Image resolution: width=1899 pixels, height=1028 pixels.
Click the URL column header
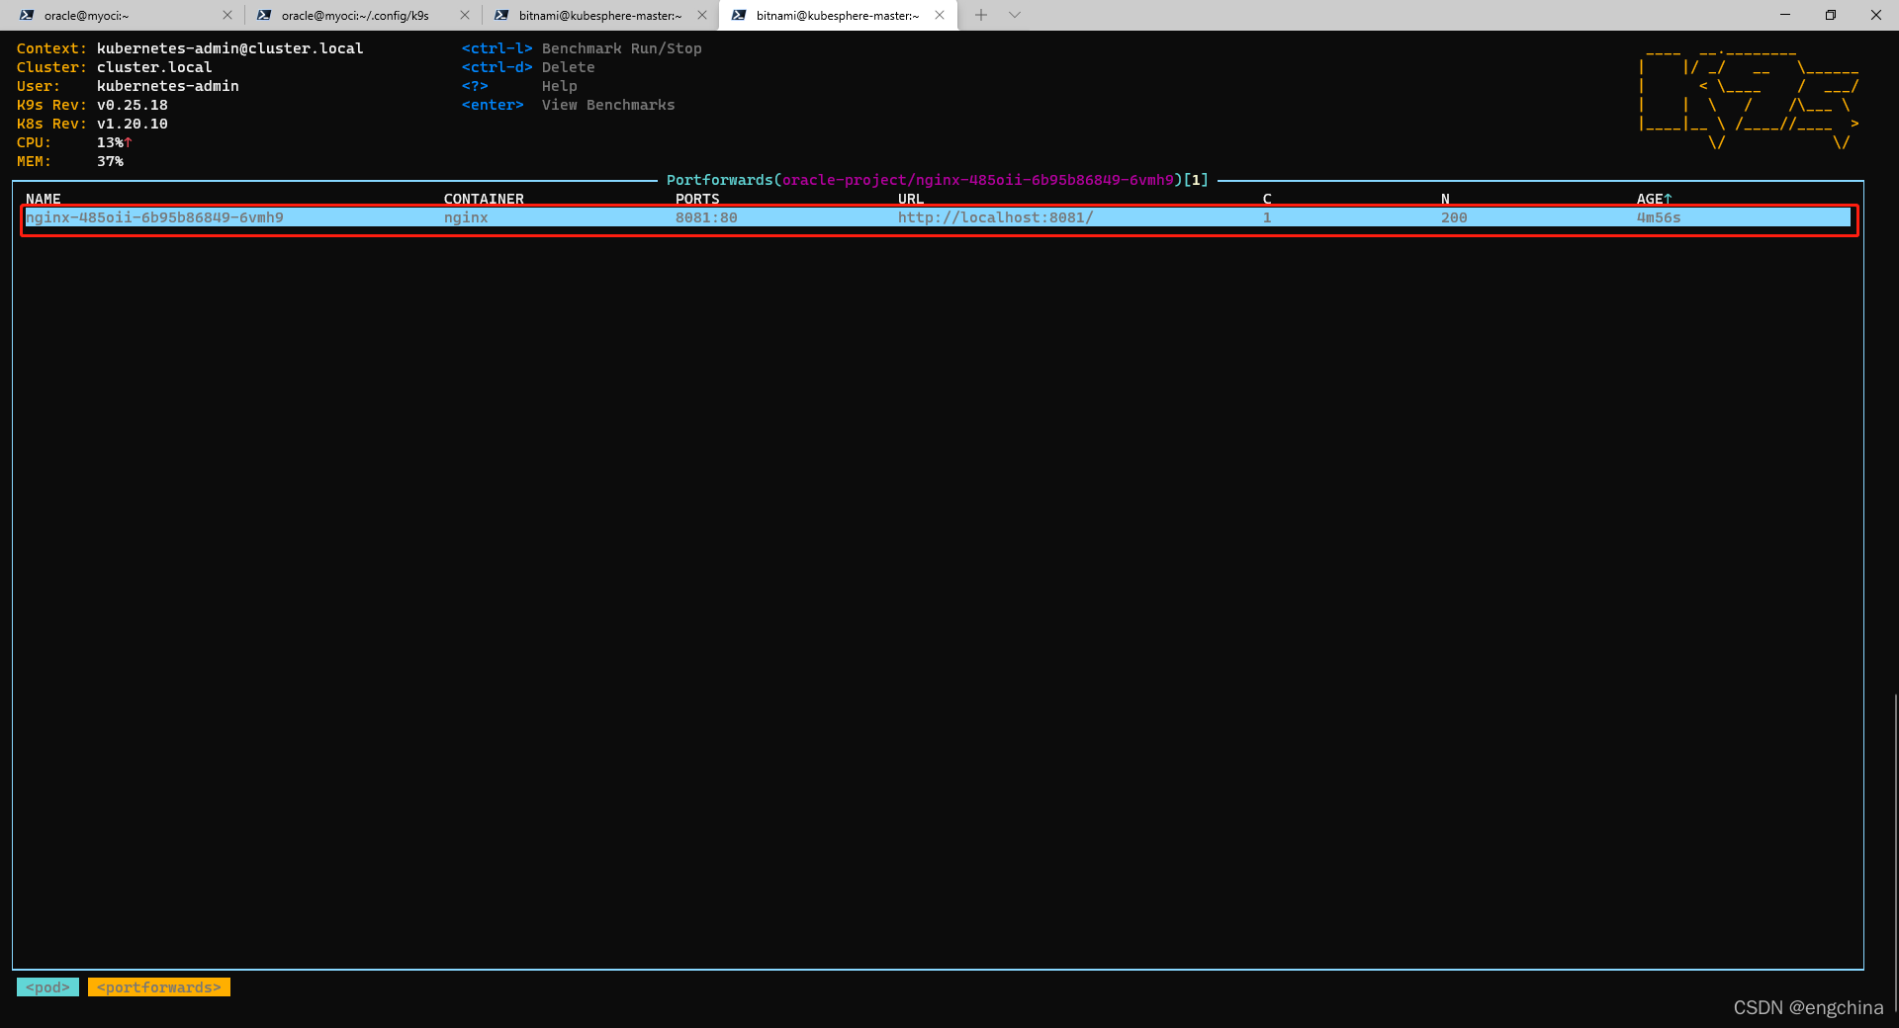911,199
